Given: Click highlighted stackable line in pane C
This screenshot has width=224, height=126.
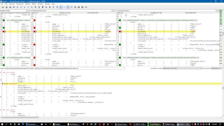Looking at the screenshot, I should click(159, 31).
